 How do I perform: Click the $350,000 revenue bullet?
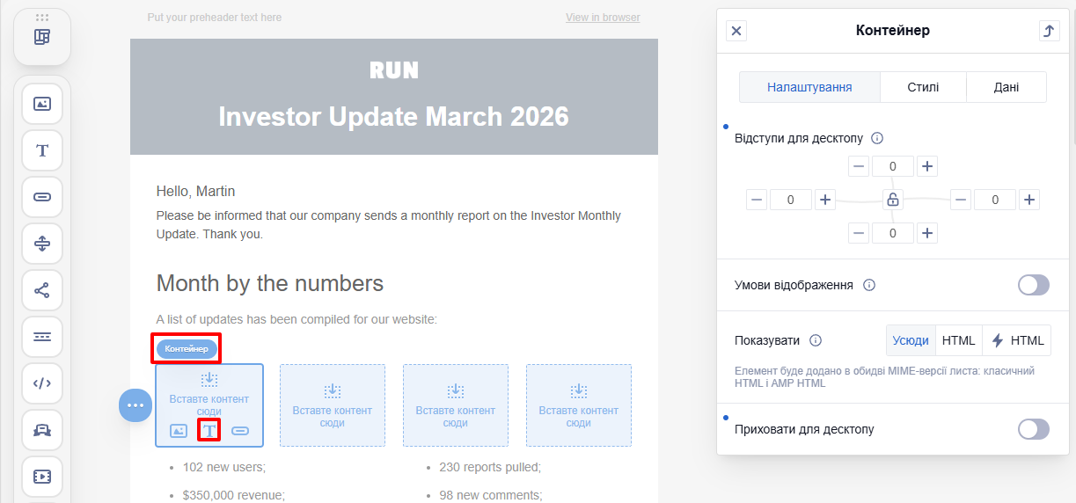pos(234,495)
